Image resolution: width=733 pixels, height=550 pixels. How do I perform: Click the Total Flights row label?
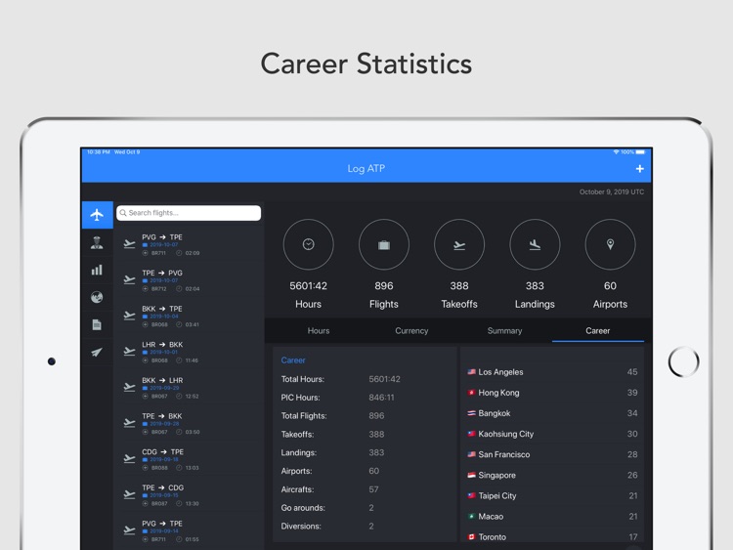304,416
